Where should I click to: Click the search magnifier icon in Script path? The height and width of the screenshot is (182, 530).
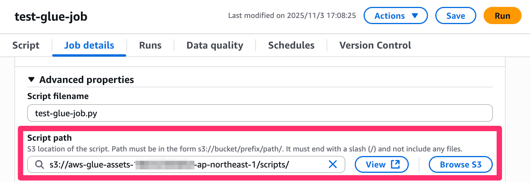[40, 165]
